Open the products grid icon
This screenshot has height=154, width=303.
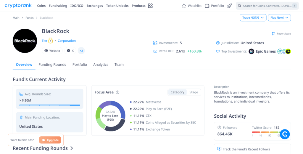(x=150, y=6)
